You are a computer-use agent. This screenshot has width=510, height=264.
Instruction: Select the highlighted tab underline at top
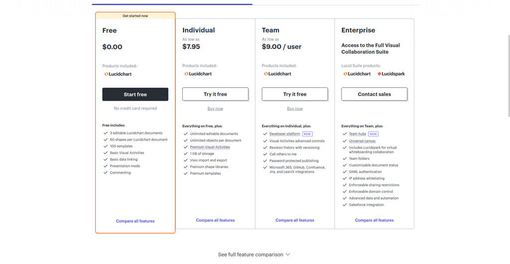click(x=172, y=4)
